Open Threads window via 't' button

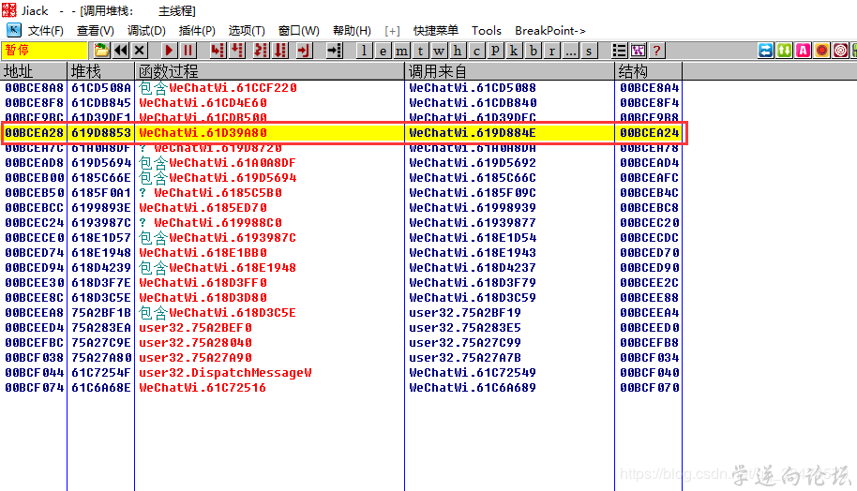(x=420, y=51)
